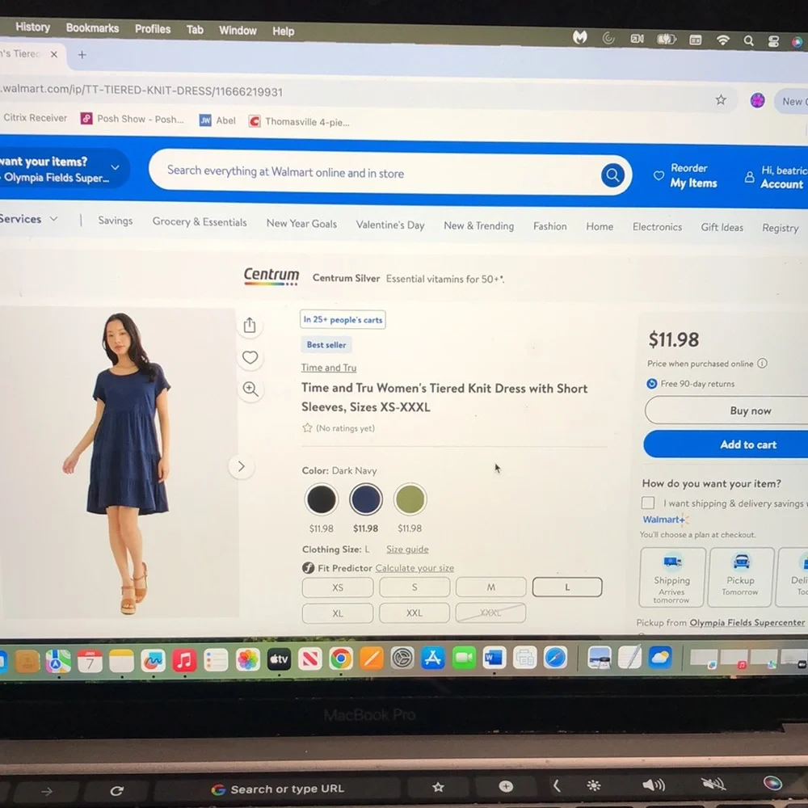Screen dimensions: 808x808
Task: Open the Size guide link
Action: [407, 549]
